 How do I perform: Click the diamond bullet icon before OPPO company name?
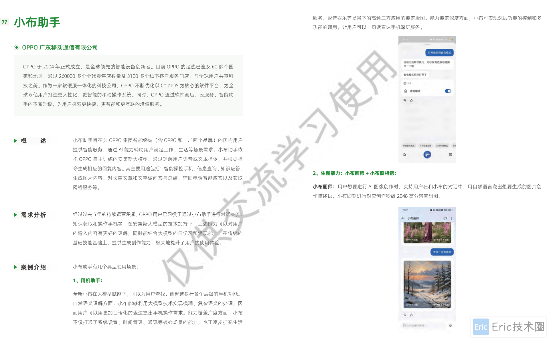(x=17, y=48)
